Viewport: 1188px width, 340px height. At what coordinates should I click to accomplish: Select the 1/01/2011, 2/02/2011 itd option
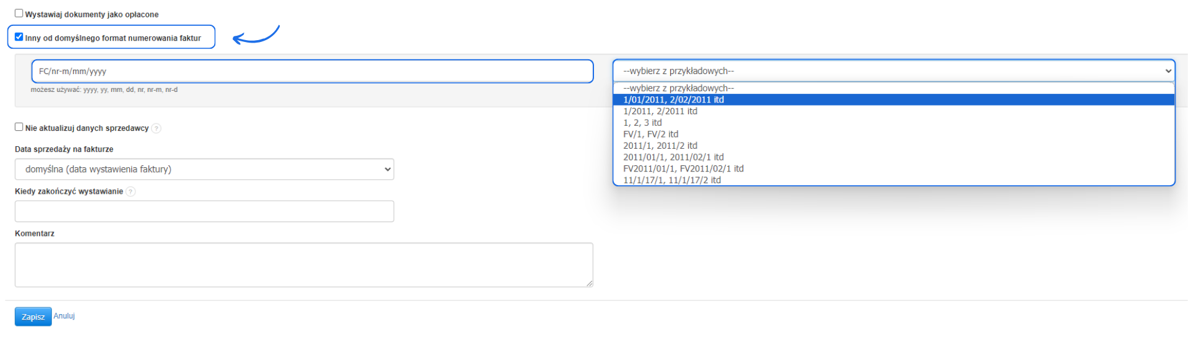point(673,100)
